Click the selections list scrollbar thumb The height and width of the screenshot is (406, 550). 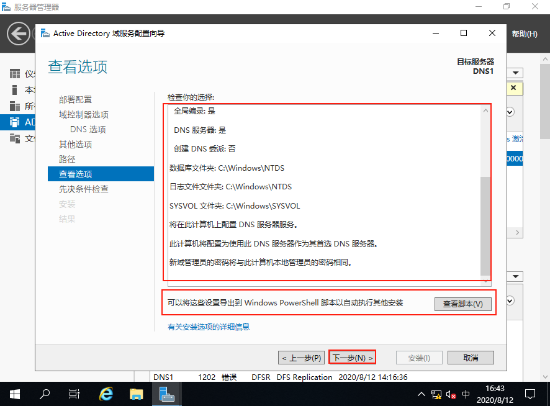(x=485, y=225)
